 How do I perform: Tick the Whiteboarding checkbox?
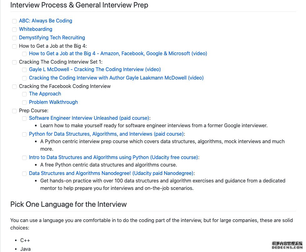tap(14, 29)
